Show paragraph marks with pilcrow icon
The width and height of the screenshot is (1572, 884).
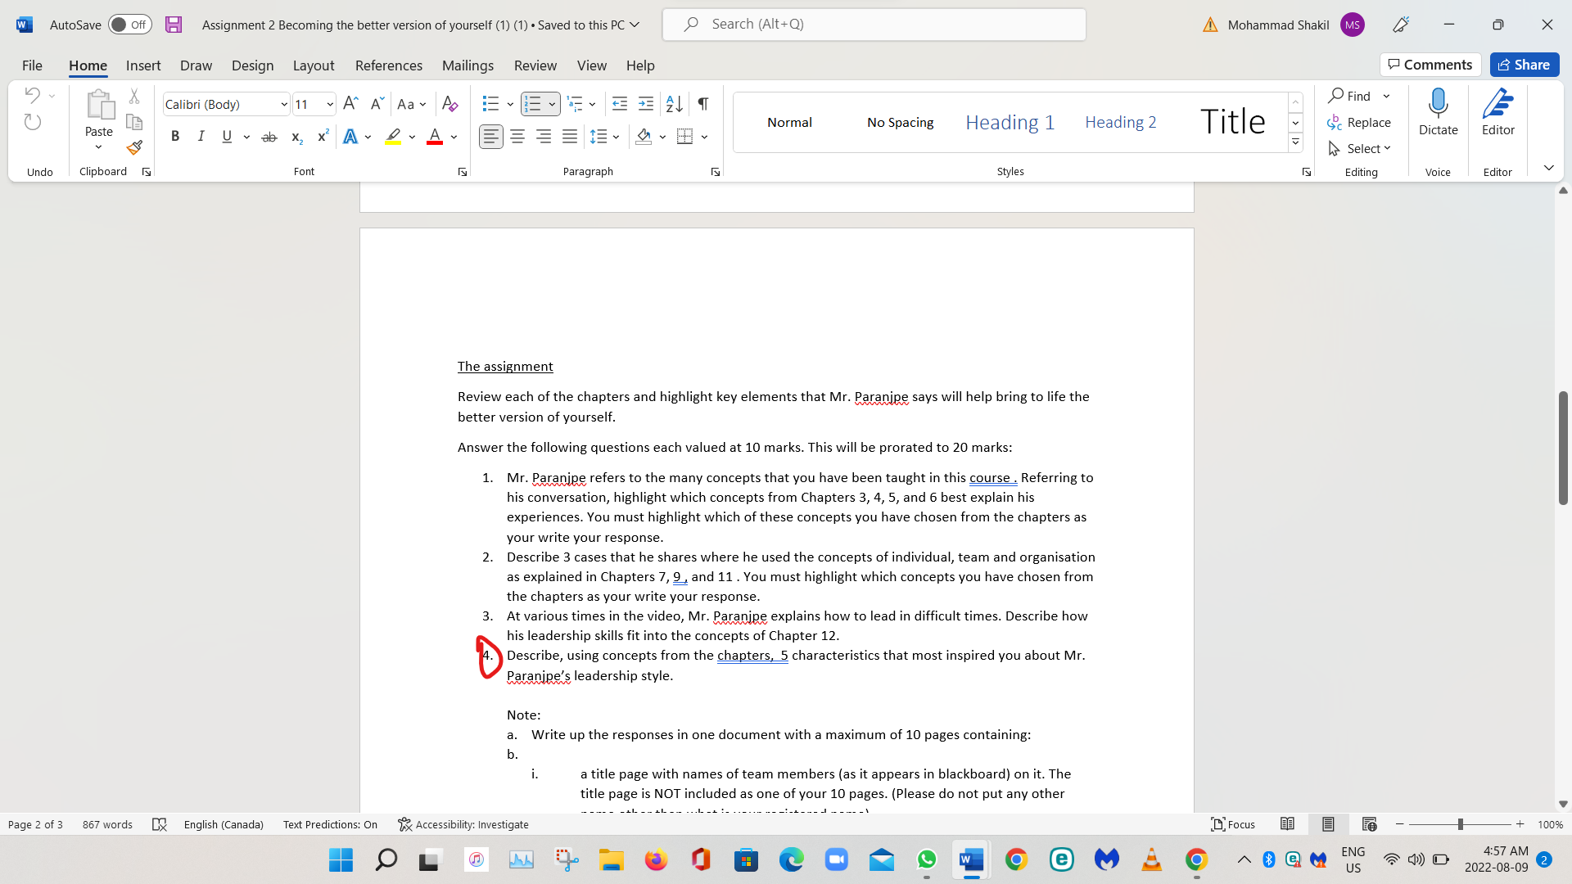tap(703, 104)
